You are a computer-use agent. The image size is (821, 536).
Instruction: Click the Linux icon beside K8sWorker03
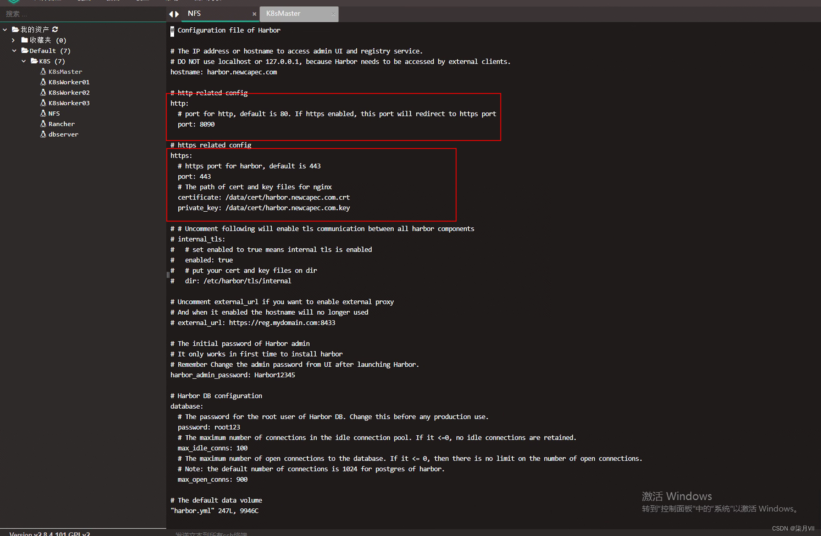43,103
